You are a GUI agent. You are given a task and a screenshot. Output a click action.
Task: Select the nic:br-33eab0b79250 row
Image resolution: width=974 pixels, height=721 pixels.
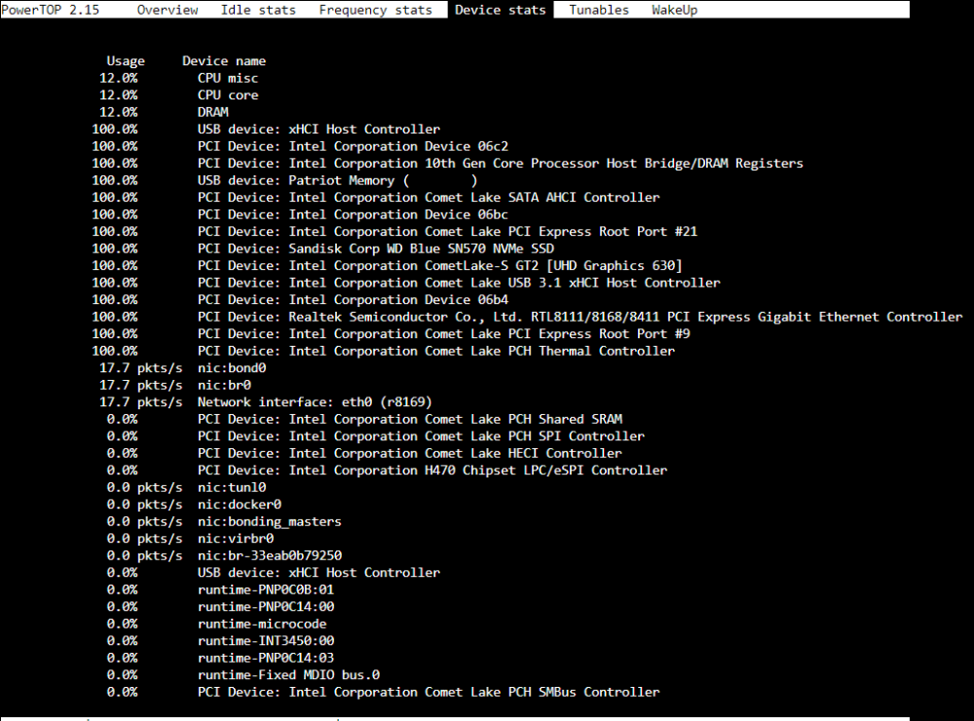[224, 555]
